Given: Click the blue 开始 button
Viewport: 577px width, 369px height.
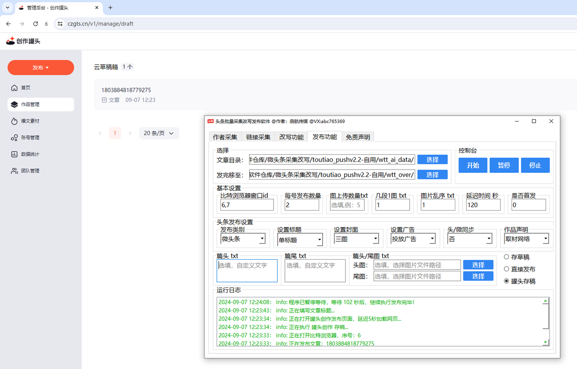Looking at the screenshot, I should click(473, 165).
